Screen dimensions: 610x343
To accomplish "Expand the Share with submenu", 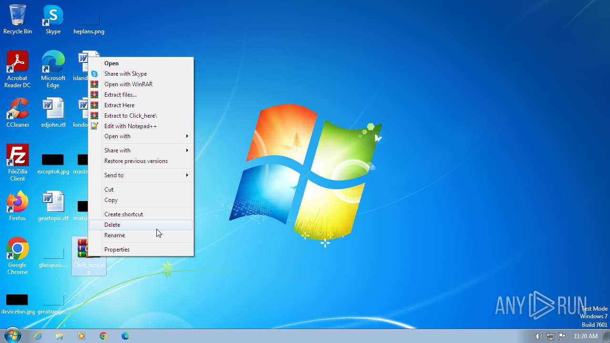I will coord(141,151).
